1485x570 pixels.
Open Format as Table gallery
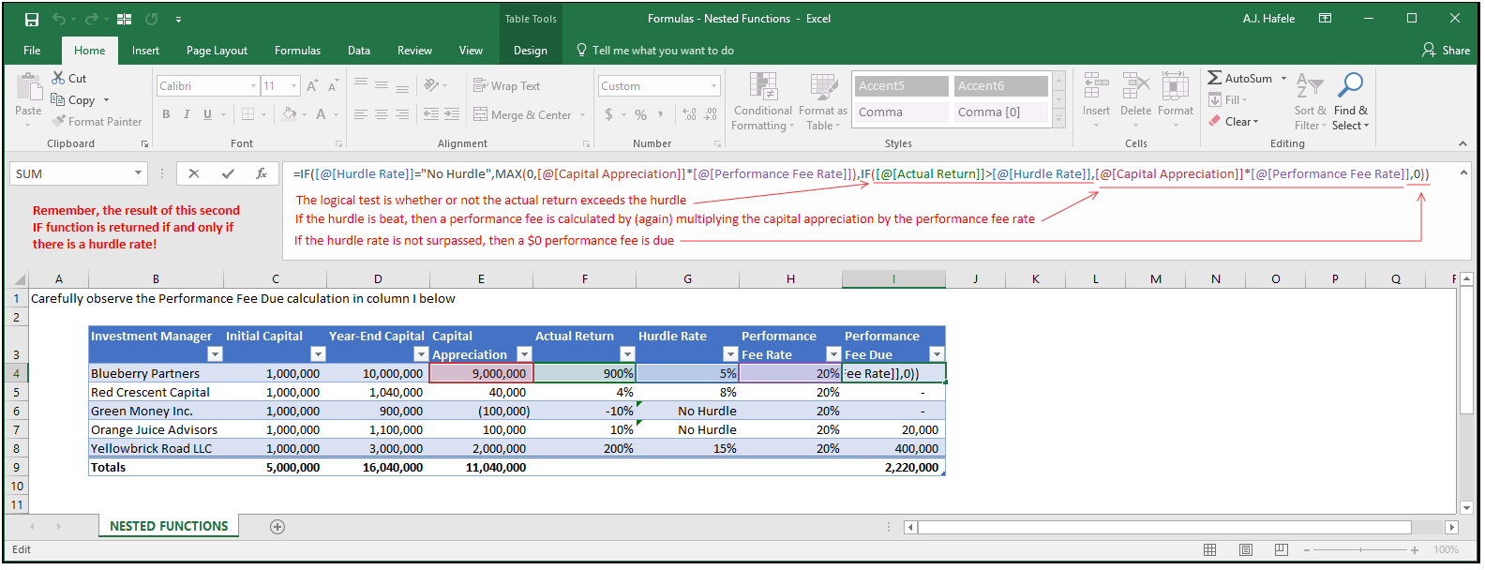pyautogui.click(x=823, y=101)
